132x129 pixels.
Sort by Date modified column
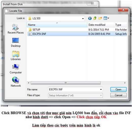[101, 25]
